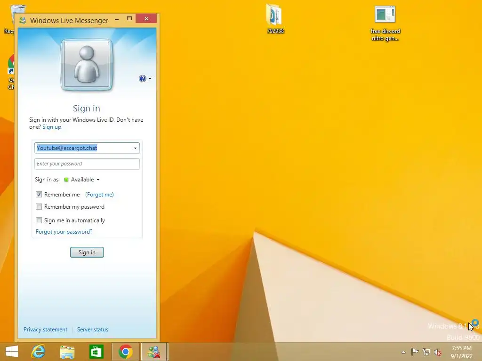Click the Sign up link
This screenshot has height=361, width=482.
[x=52, y=127]
